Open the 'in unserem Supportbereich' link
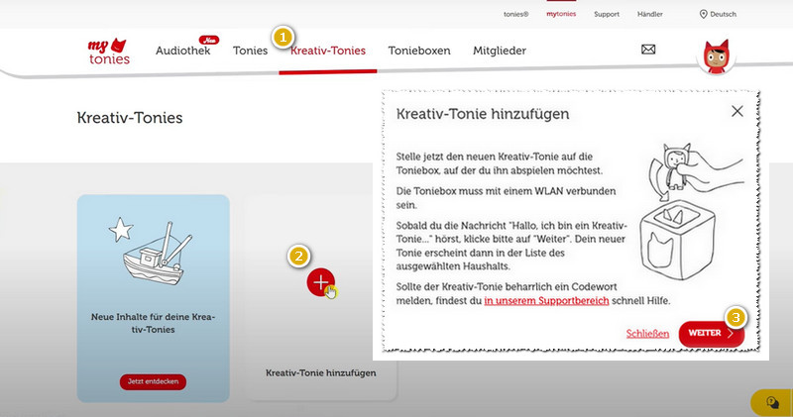The height and width of the screenshot is (417, 793). [x=546, y=300]
